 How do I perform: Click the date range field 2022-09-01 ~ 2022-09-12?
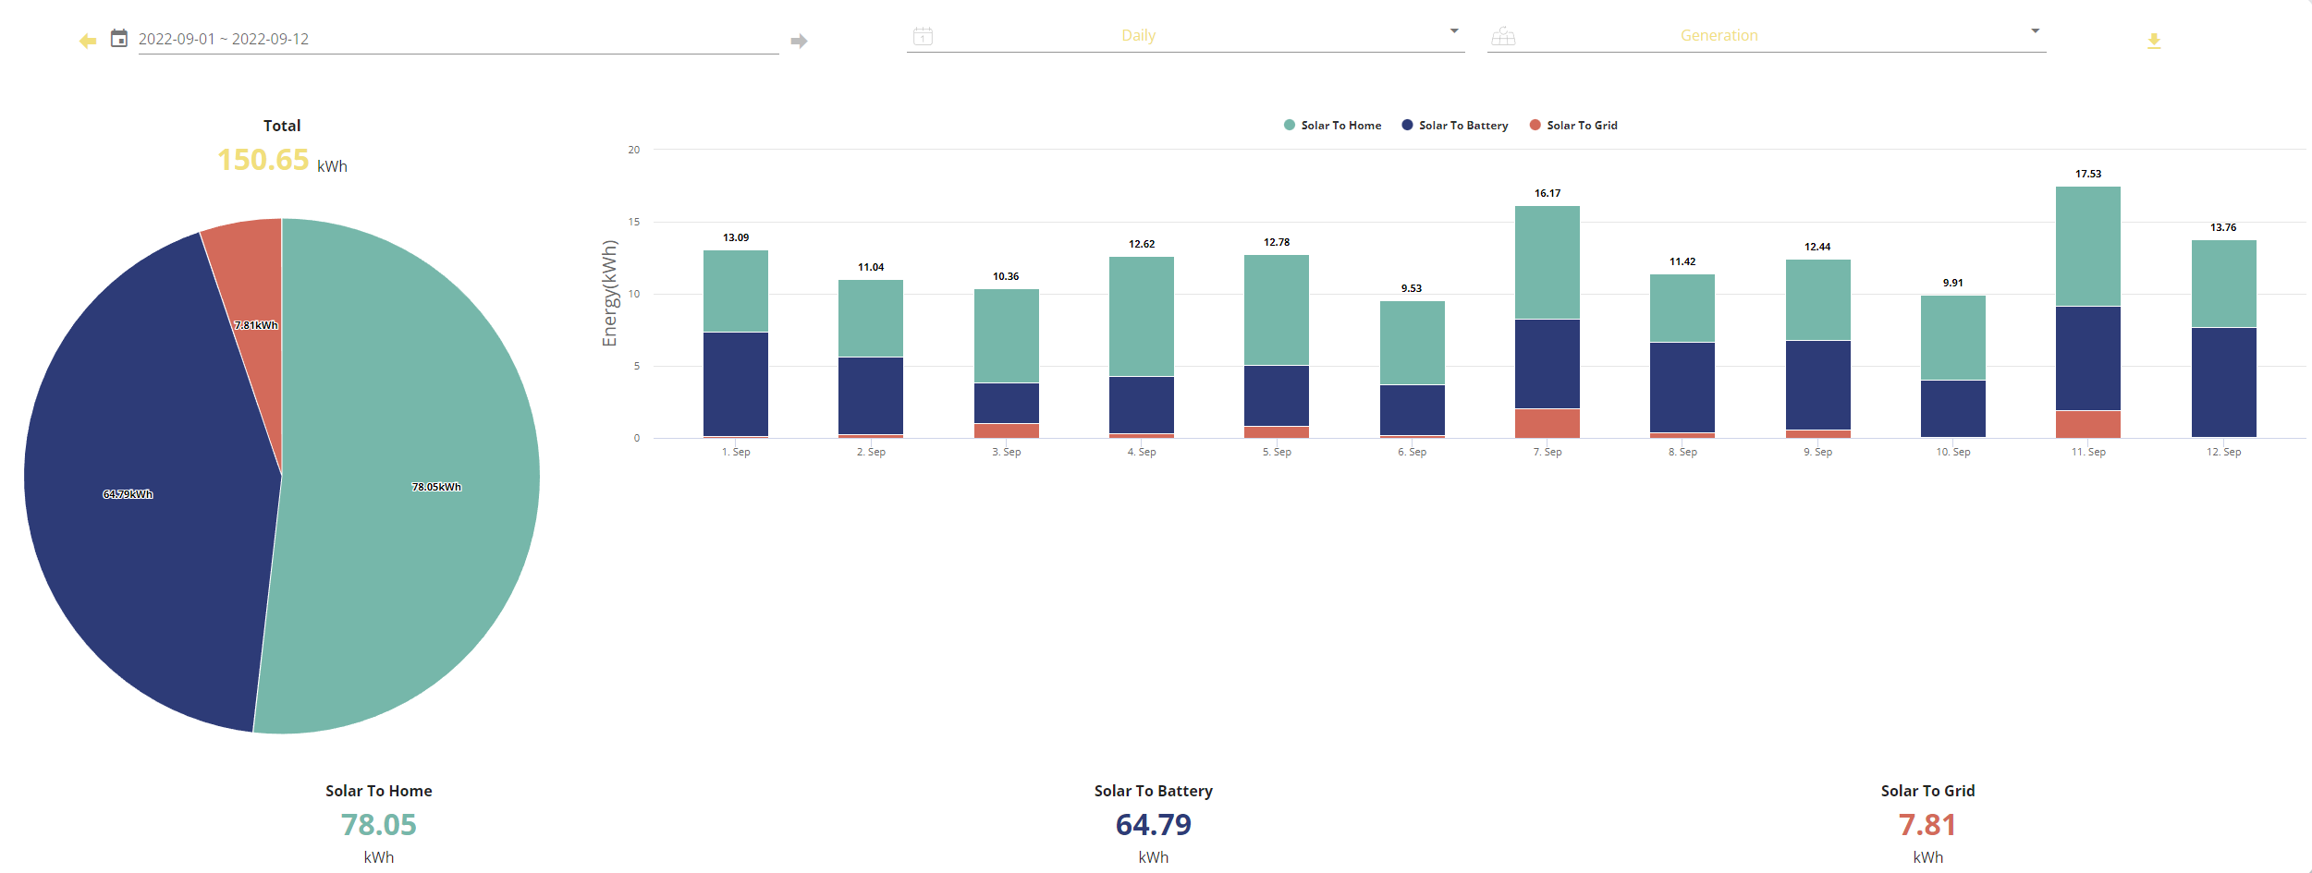459,39
